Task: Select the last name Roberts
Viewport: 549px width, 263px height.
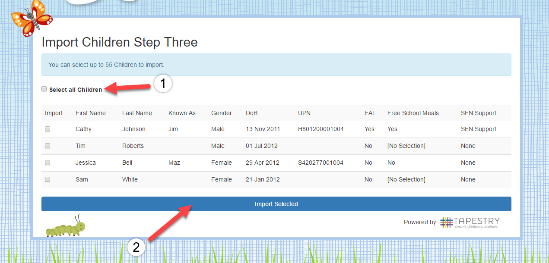Action: click(x=133, y=146)
